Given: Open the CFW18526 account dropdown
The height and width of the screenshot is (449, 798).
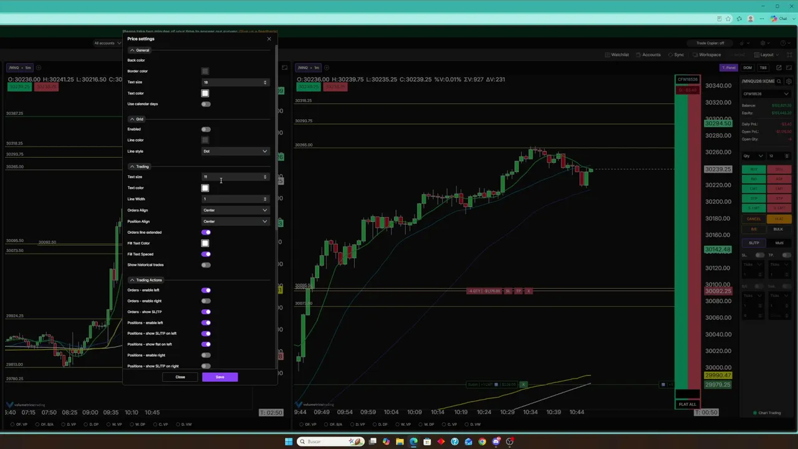Looking at the screenshot, I should coord(766,94).
